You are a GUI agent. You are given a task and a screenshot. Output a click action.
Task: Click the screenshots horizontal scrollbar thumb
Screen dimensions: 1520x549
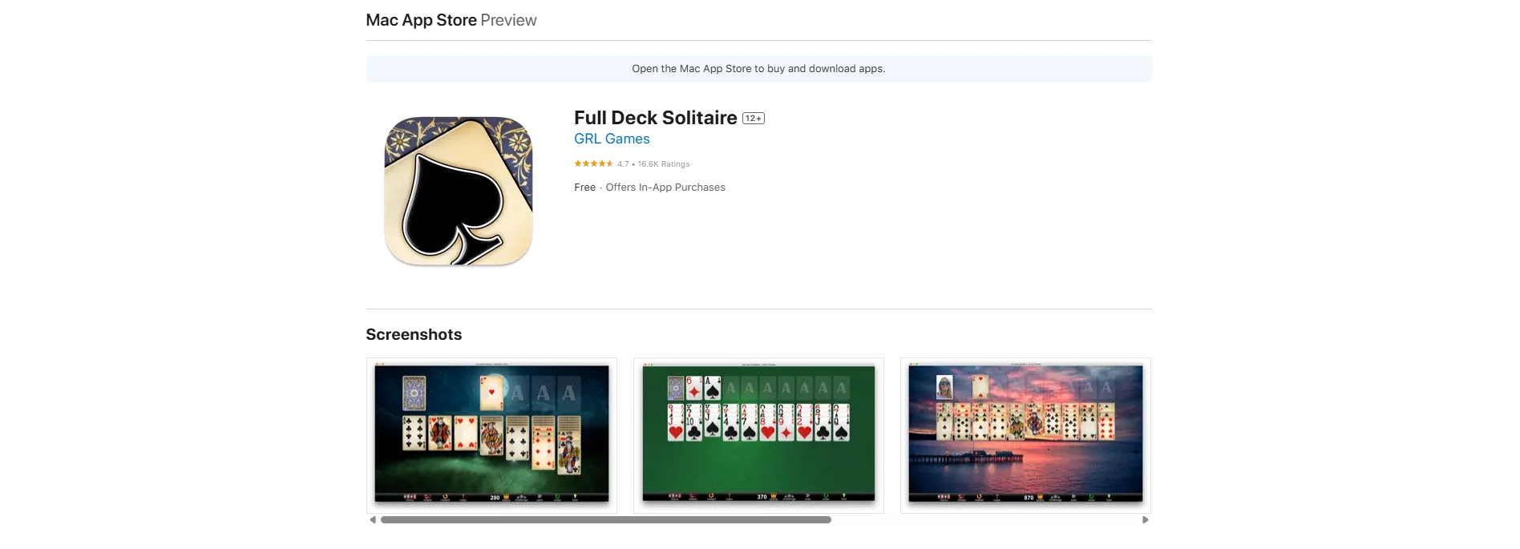pyautogui.click(x=606, y=520)
